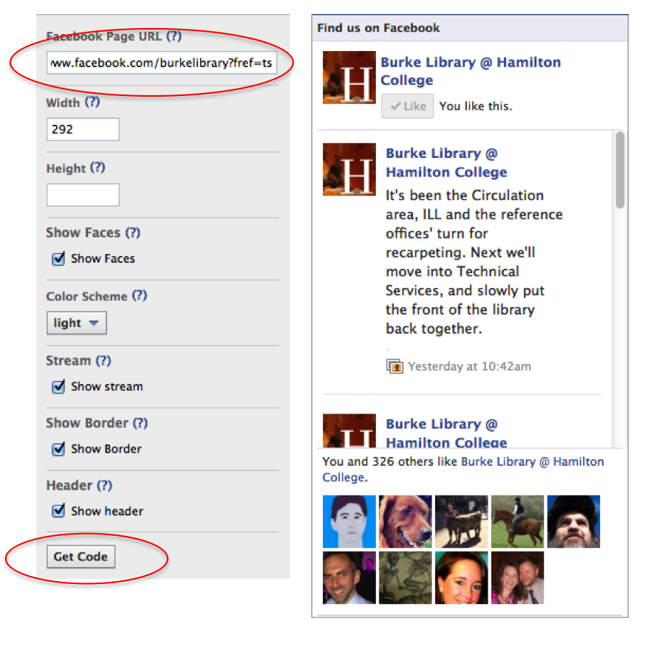Screen dimensions: 662x649
Task: Uncheck the Show Faces checkbox
Action: 58,258
